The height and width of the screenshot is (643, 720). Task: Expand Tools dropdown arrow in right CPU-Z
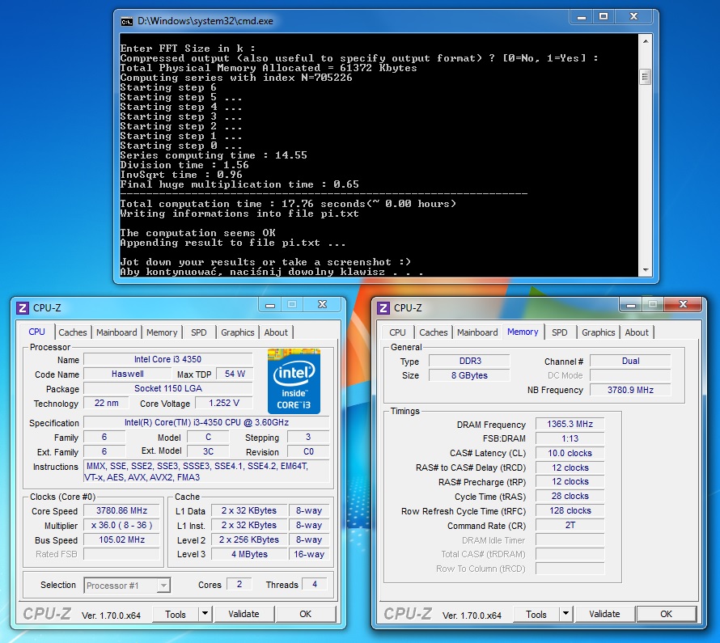coord(565,614)
